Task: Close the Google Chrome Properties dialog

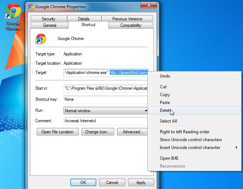Action: 149,5
